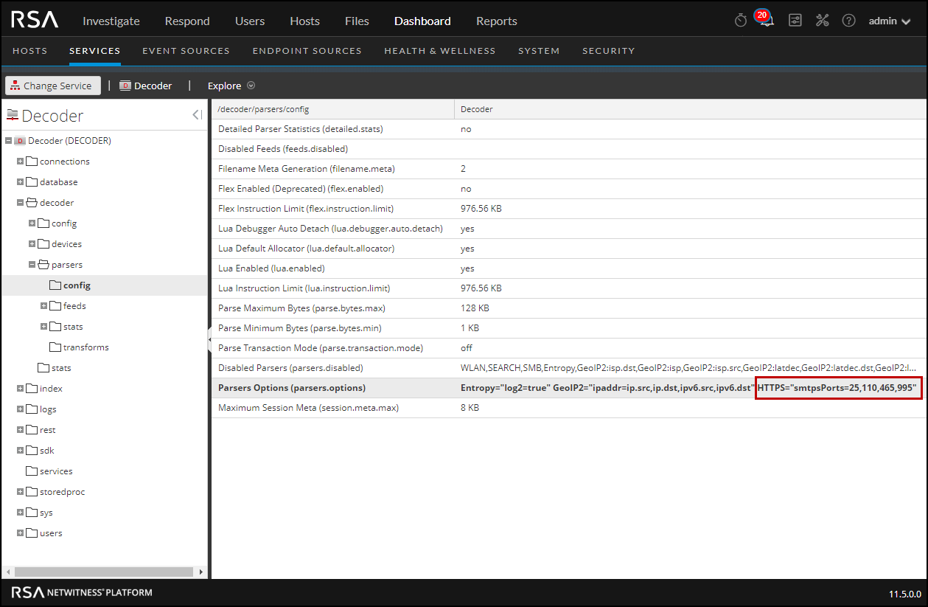Click the RSA logo in header
Viewport: 928px width, 607px height.
click(35, 21)
